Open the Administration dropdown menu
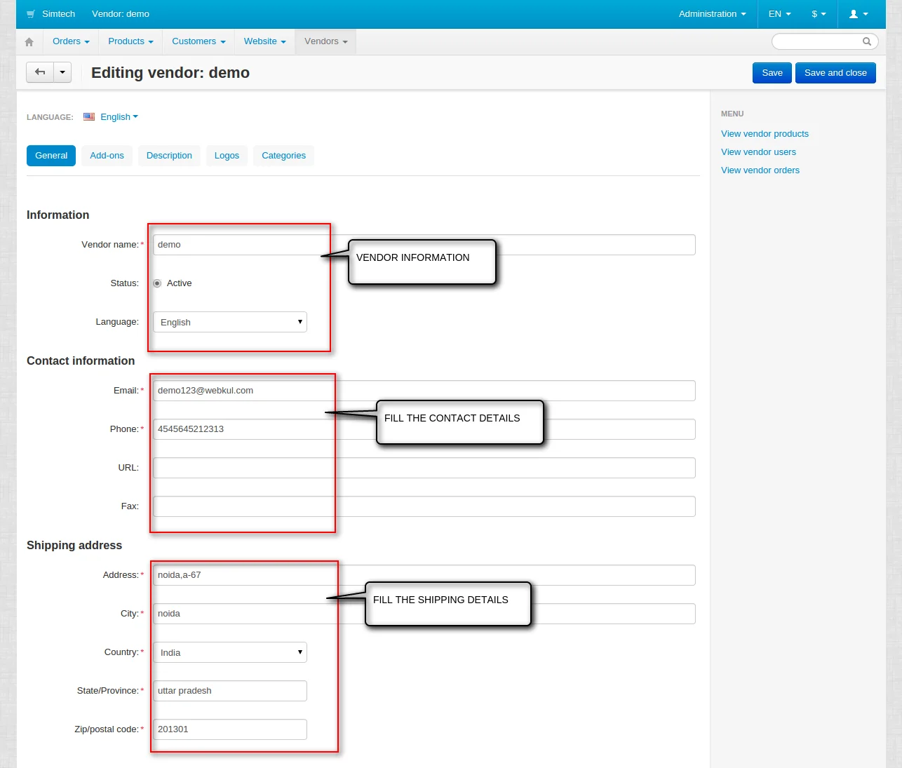Viewport: 902px width, 768px height. coord(712,14)
